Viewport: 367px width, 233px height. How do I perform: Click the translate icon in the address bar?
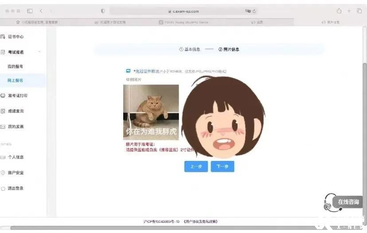pos(248,11)
